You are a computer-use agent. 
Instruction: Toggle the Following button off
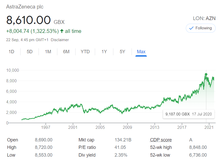tap(201, 28)
